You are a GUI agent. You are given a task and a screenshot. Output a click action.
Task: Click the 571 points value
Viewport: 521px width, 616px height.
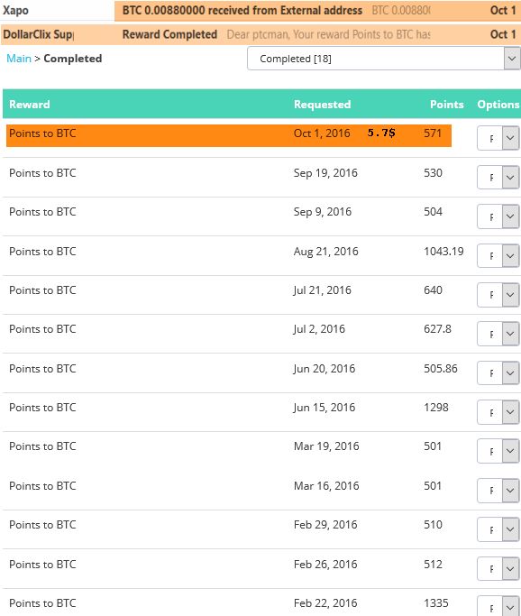tap(433, 133)
